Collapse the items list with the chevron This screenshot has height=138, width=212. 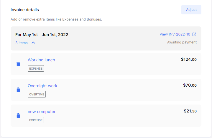[33, 43]
